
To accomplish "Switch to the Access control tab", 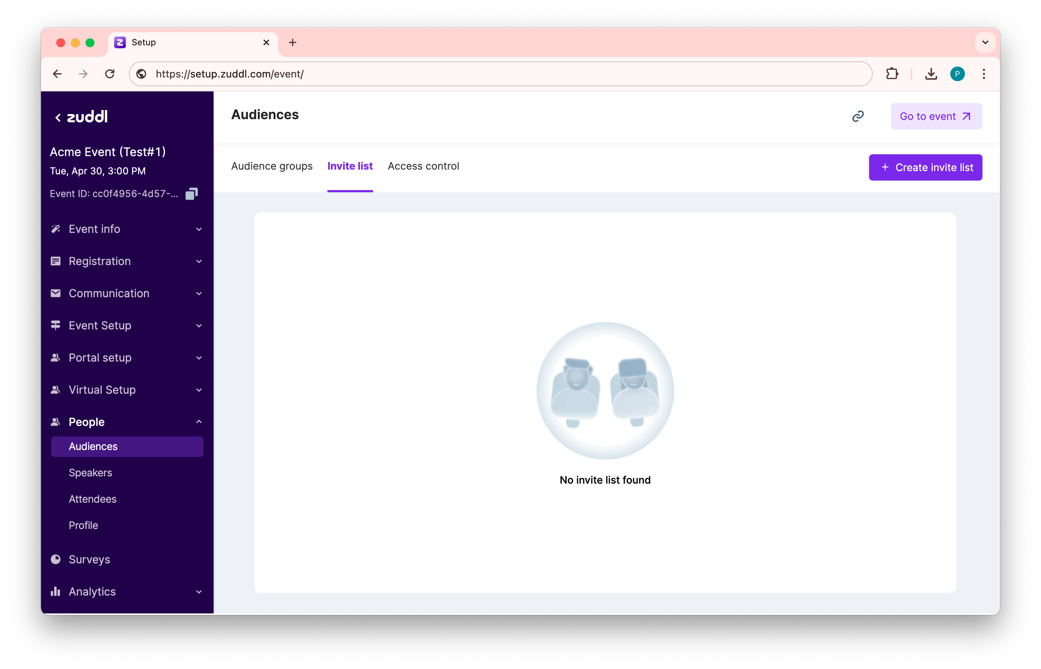I will pyautogui.click(x=423, y=166).
